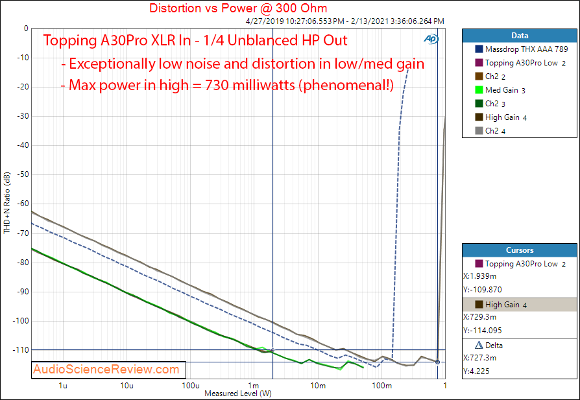Image resolution: width=580 pixels, height=400 pixels.
Task: Click the AP logo icon on graph
Action: pos(431,39)
